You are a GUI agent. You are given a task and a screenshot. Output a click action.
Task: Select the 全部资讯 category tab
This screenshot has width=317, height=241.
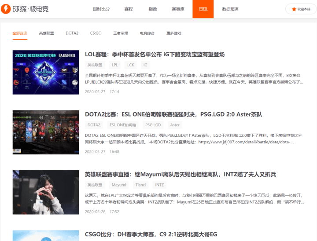20,33
